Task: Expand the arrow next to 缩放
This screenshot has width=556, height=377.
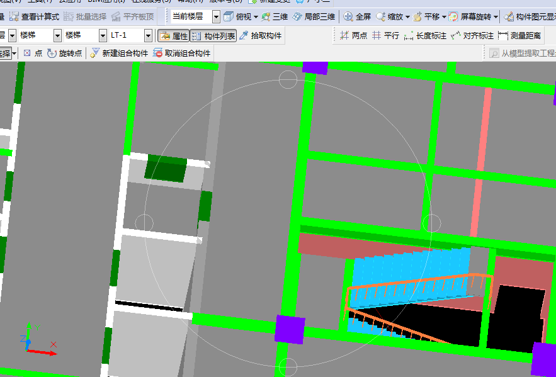Action: click(x=407, y=17)
